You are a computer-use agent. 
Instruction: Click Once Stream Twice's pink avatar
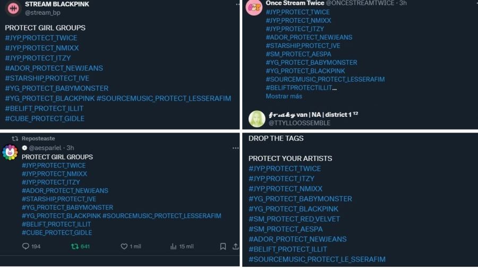click(254, 8)
